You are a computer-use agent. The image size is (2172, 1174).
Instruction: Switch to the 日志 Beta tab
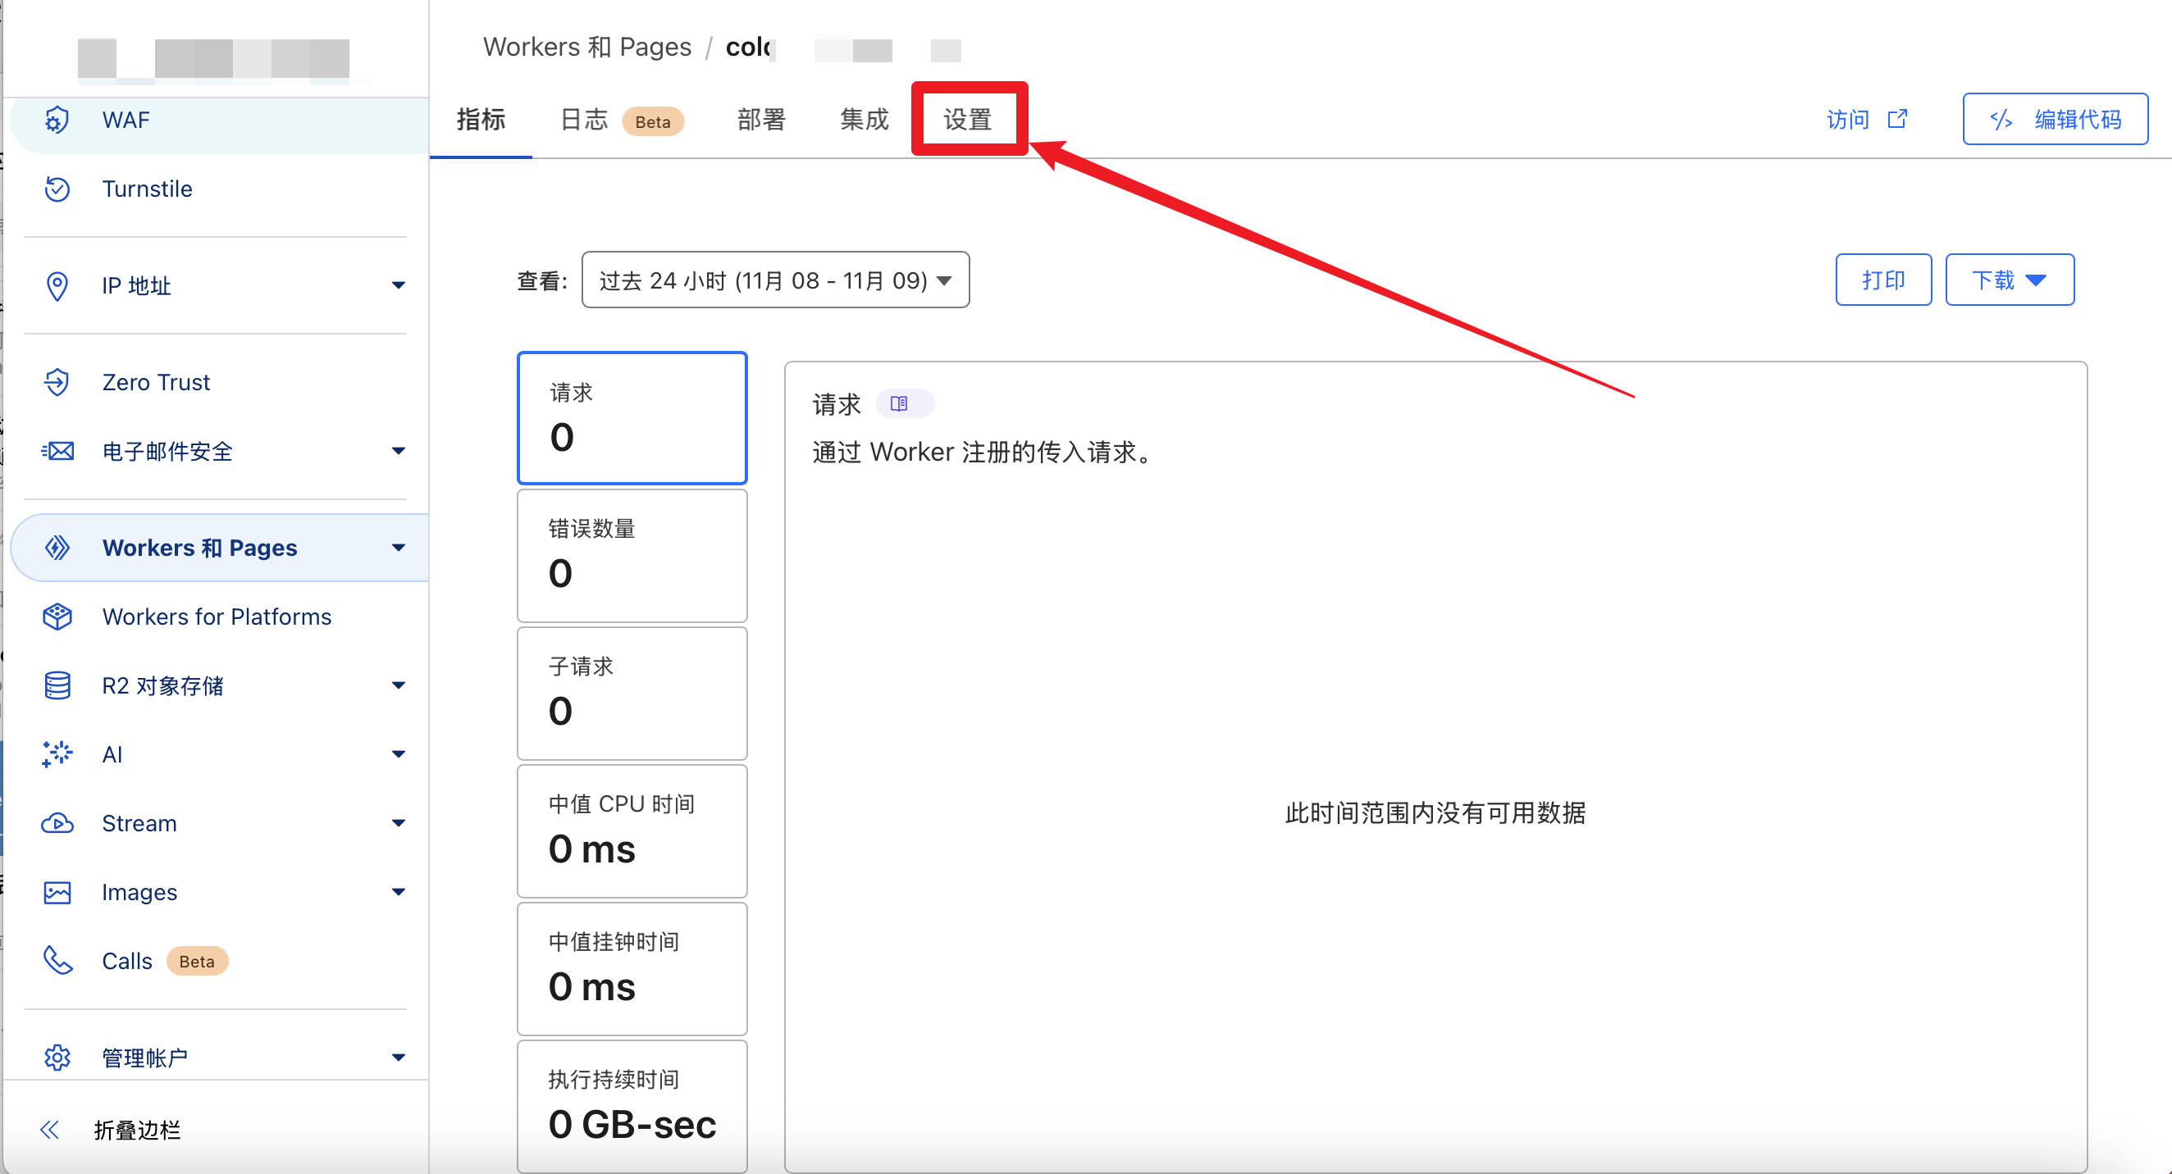622,120
